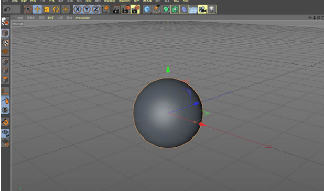Select the Live Selection arrow tool
This screenshot has width=324, height=191.
[x=28, y=9]
